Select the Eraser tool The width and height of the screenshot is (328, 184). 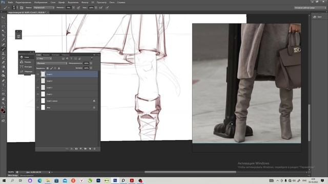click(x=3, y=62)
